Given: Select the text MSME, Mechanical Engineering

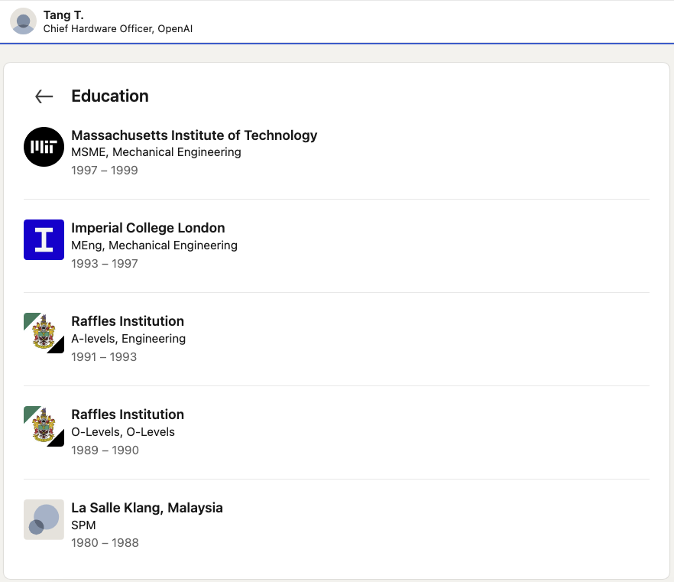Looking at the screenshot, I should [x=156, y=152].
